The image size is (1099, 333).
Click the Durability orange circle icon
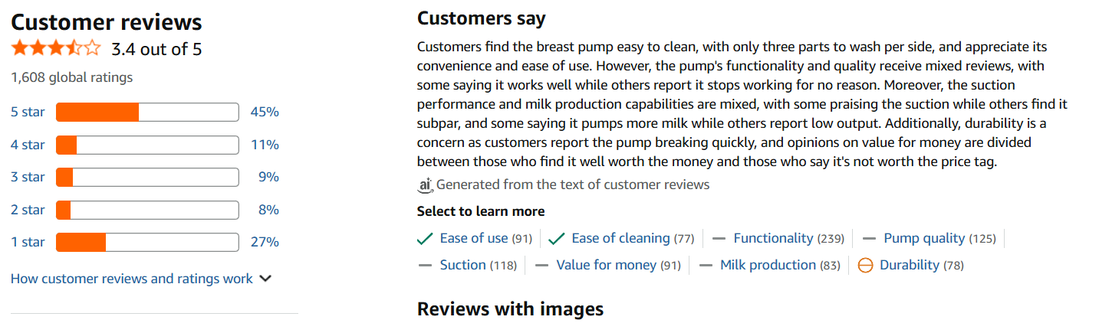click(x=865, y=266)
